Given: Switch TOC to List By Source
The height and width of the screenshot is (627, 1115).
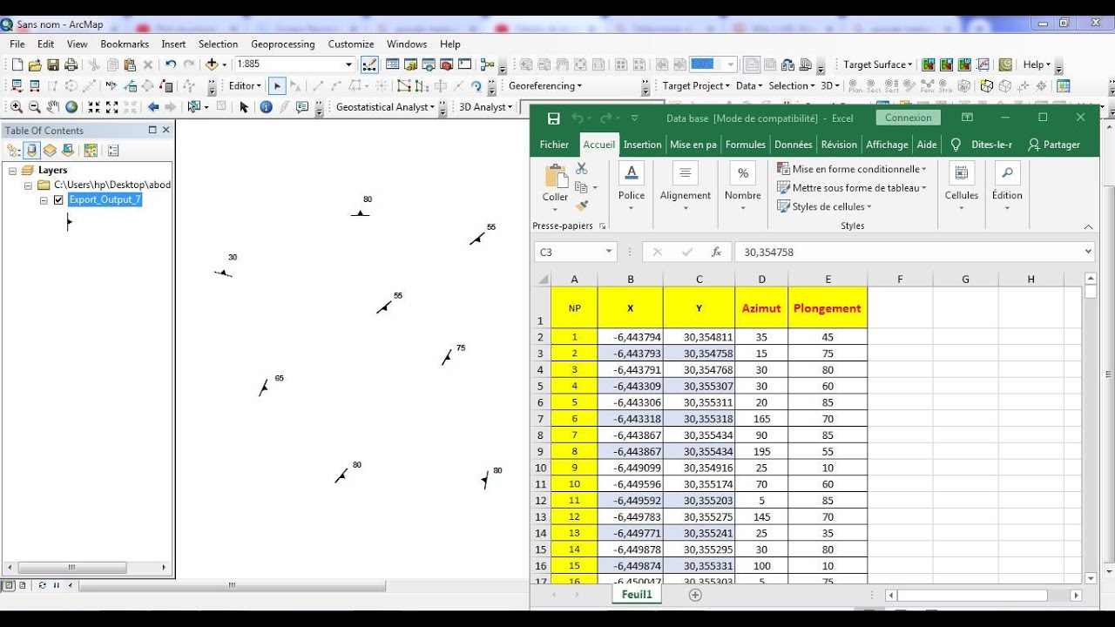Looking at the screenshot, I should pyautogui.click(x=32, y=150).
